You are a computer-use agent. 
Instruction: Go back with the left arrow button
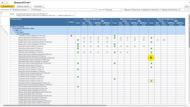[x=3, y=2]
